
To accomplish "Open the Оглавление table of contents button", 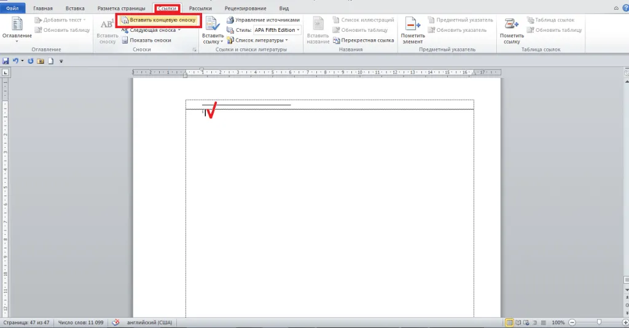I will coord(17,29).
